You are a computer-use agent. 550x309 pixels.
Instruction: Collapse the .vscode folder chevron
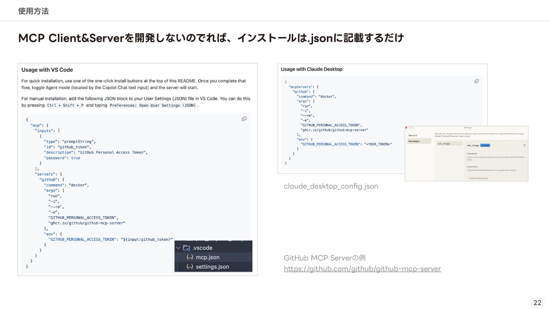(178, 248)
